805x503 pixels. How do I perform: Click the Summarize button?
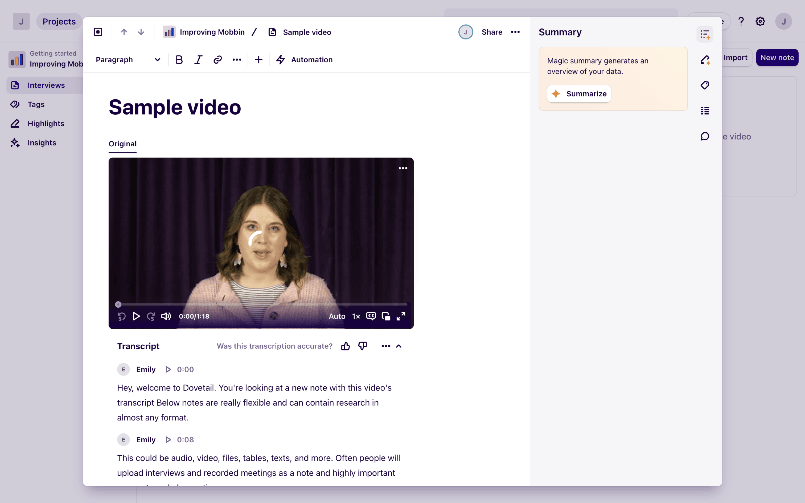pyautogui.click(x=579, y=94)
